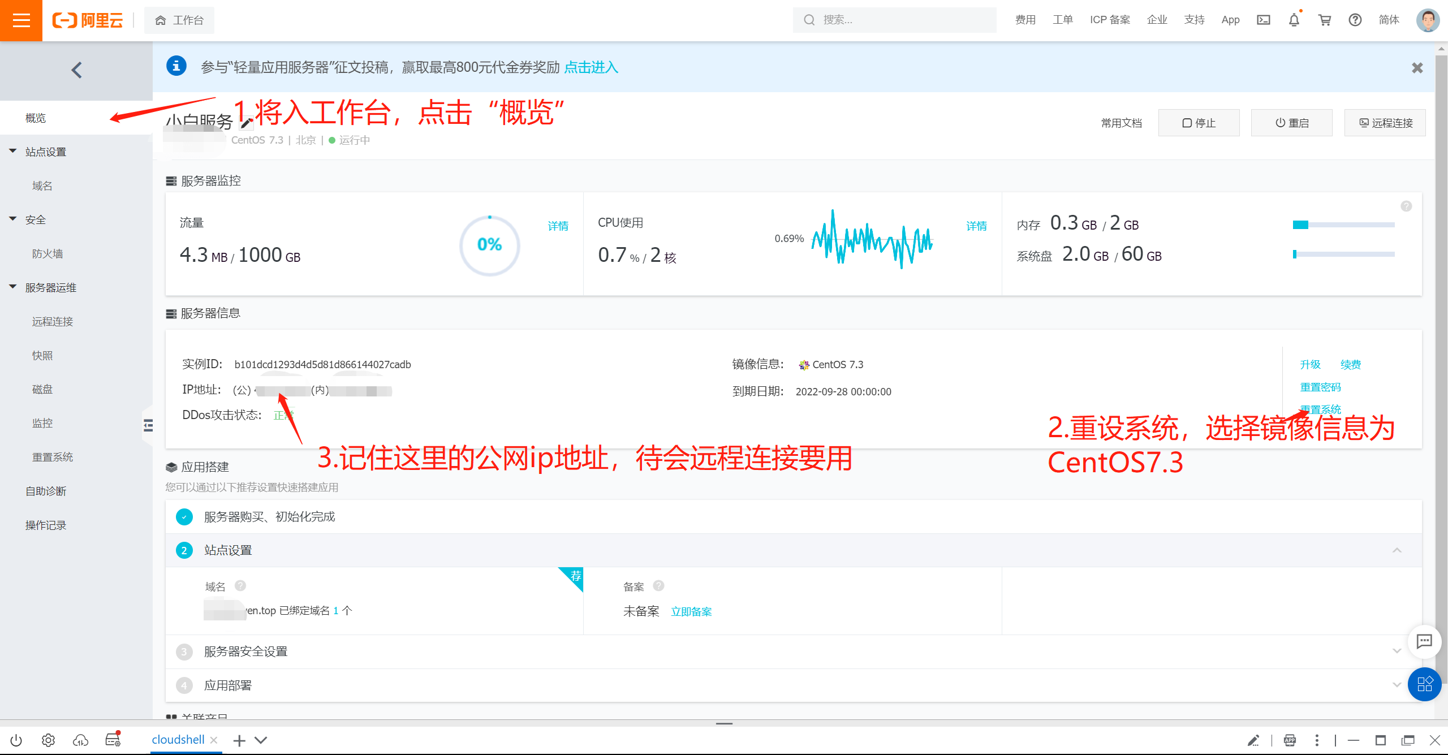Image resolution: width=1448 pixels, height=755 pixels.
Task: Click the ICP filing help icon
Action: pos(658,586)
